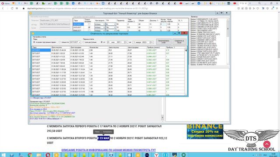Image resolution: width=280 pixels, height=157 pixels.
Task: Select the 'only by' pair radio button
Action: point(60,42)
